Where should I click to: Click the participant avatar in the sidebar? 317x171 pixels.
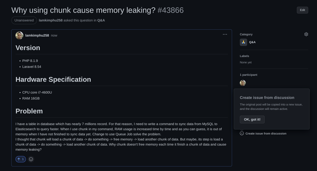tap(243, 83)
